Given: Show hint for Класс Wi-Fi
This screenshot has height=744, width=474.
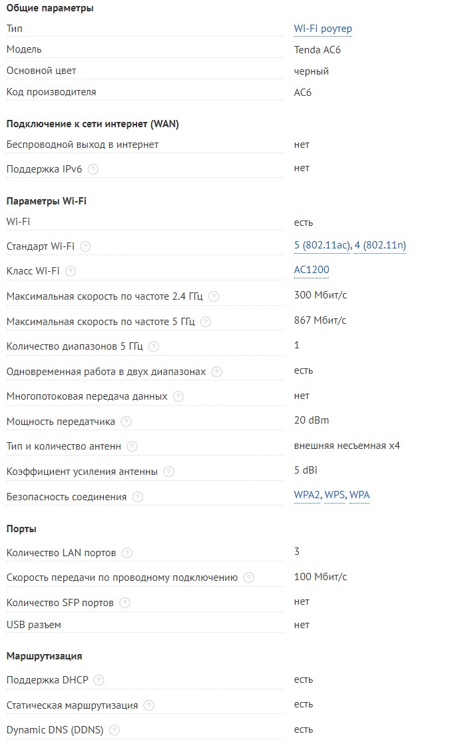Looking at the screenshot, I should 71,271.
